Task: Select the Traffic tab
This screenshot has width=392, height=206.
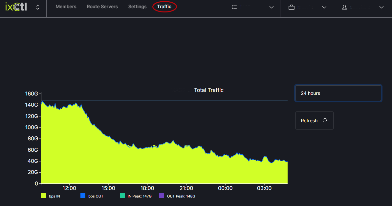Action: [x=164, y=7]
